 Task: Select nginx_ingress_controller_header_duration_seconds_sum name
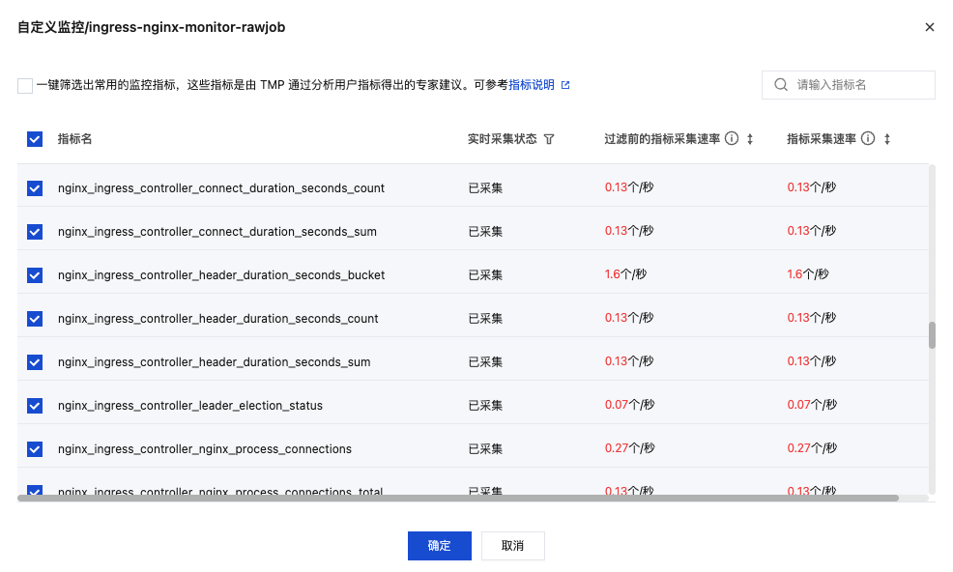[x=214, y=362]
